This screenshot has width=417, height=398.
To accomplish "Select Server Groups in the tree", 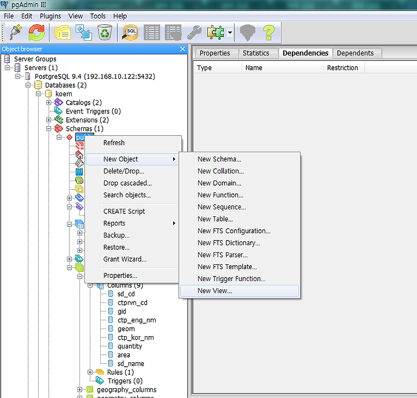I will [x=35, y=59].
